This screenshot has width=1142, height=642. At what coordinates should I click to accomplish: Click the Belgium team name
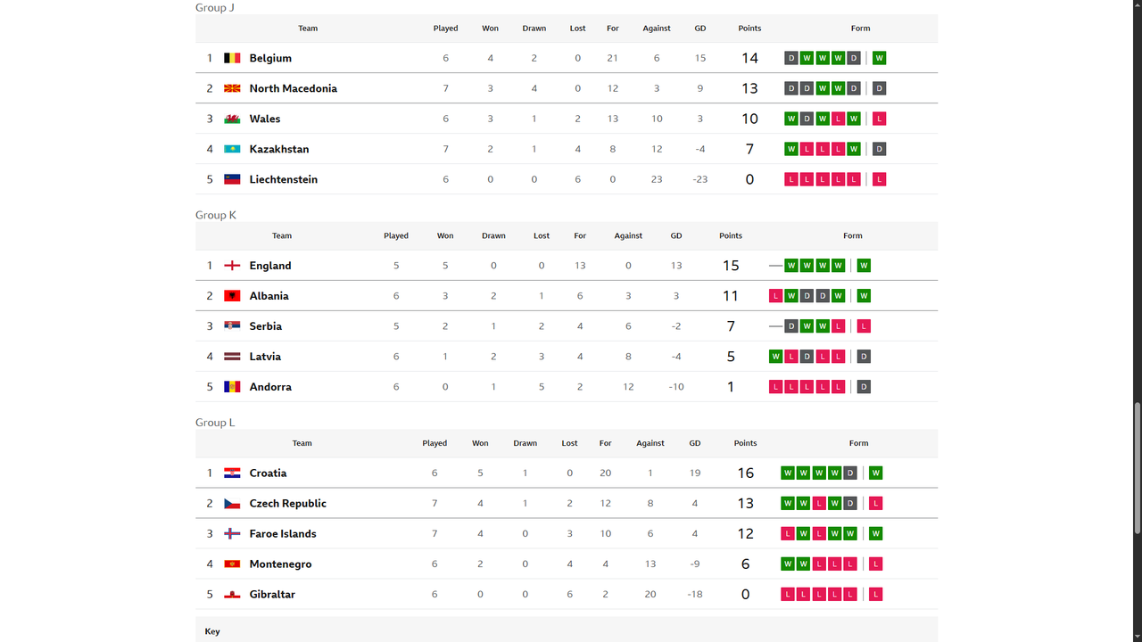(270, 58)
